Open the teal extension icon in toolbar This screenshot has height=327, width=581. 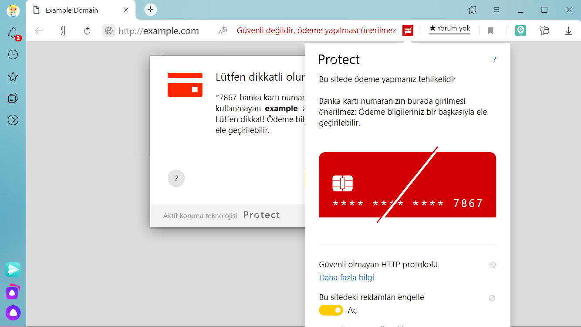tap(520, 31)
